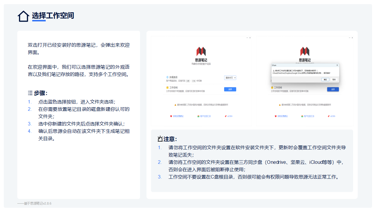Click the warning triangle before the sync warning text

tap(175, 105)
